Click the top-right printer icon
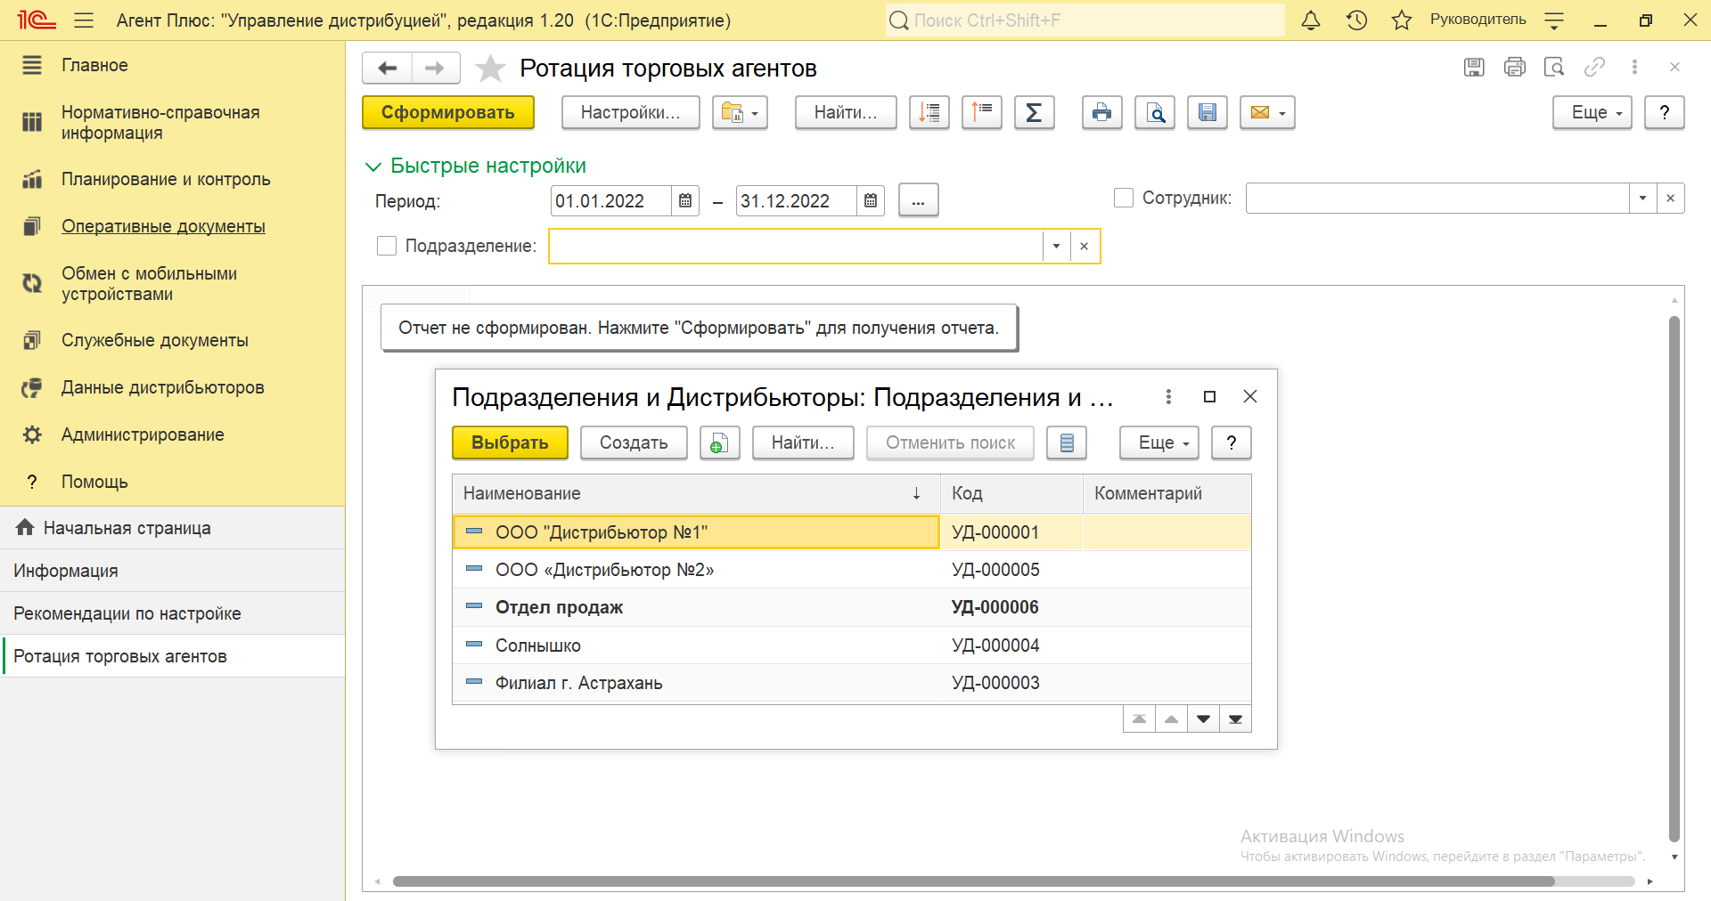 pos(1514,67)
